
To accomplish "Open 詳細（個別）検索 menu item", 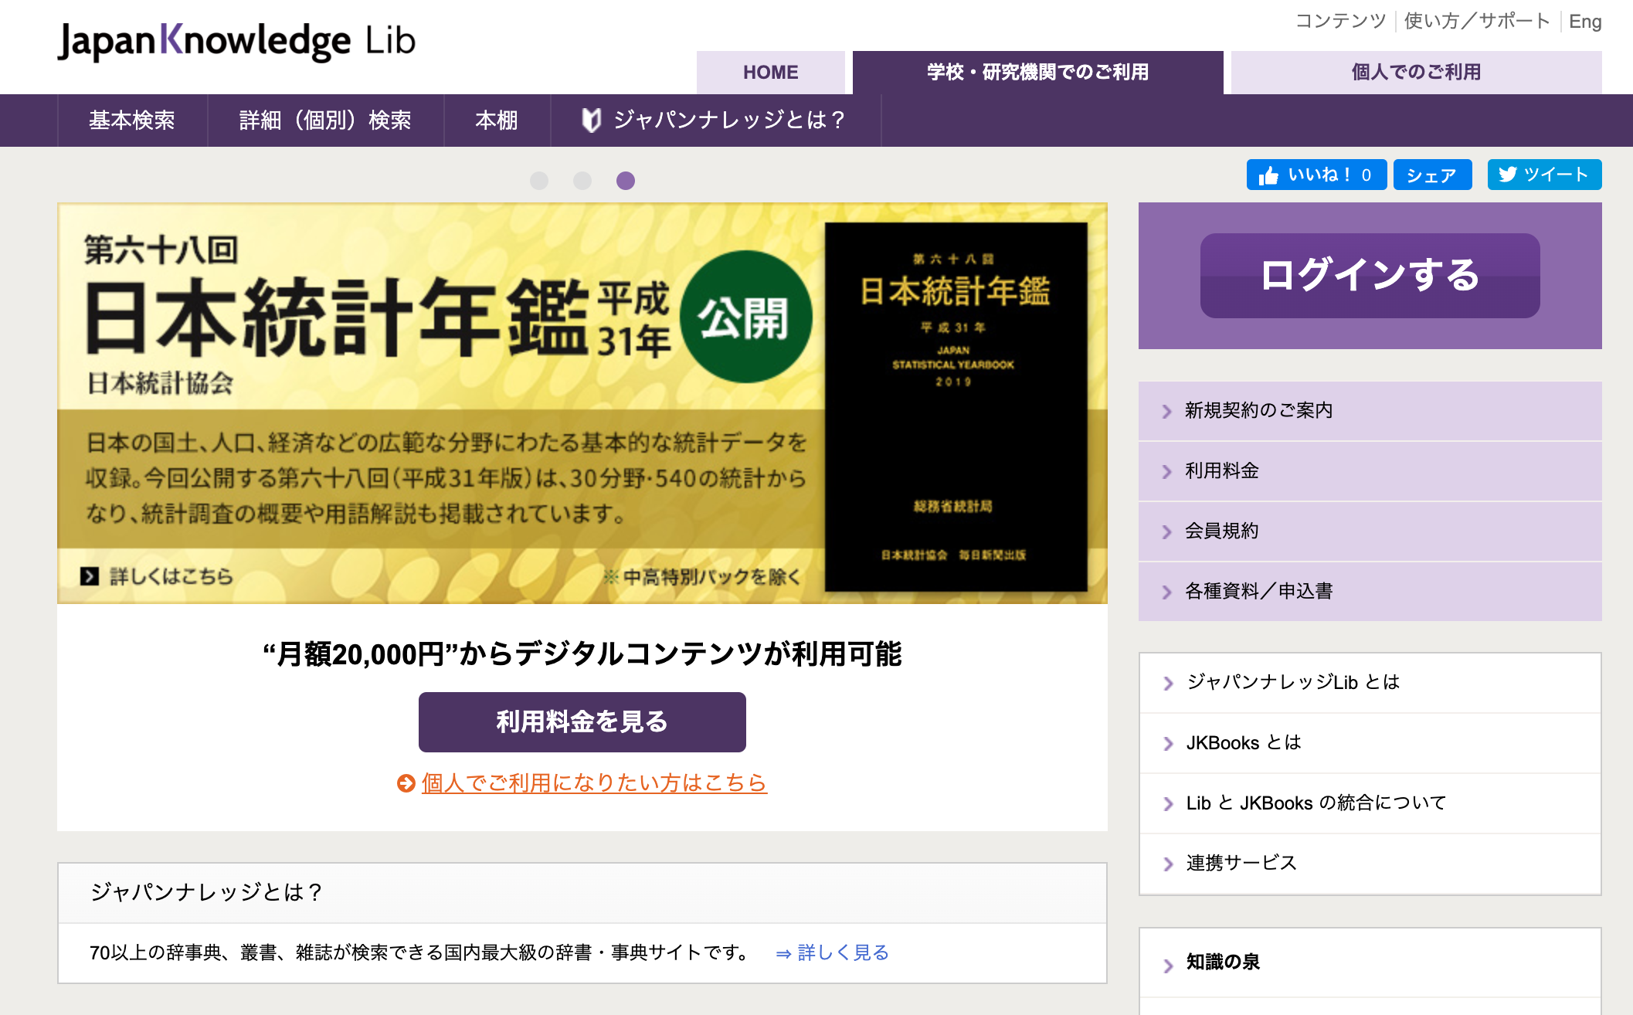I will point(325,121).
